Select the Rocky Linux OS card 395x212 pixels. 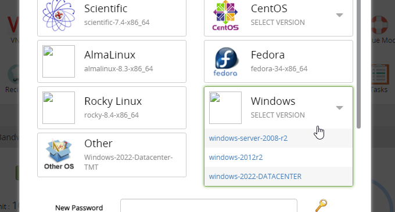[x=112, y=108]
